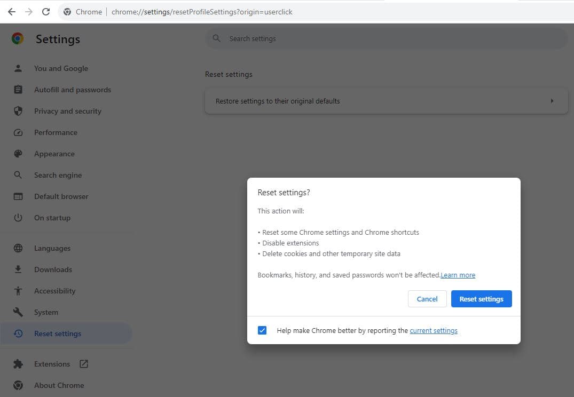Click the Extensions puzzle piece icon

pos(18,364)
